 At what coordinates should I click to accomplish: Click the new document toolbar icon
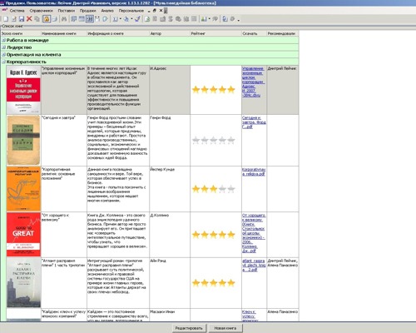pyautogui.click(x=6, y=19)
